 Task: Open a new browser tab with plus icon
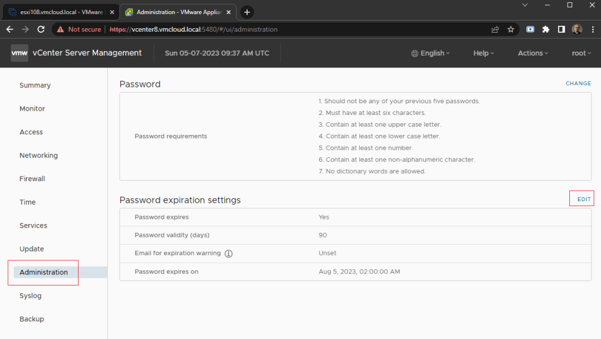(247, 12)
